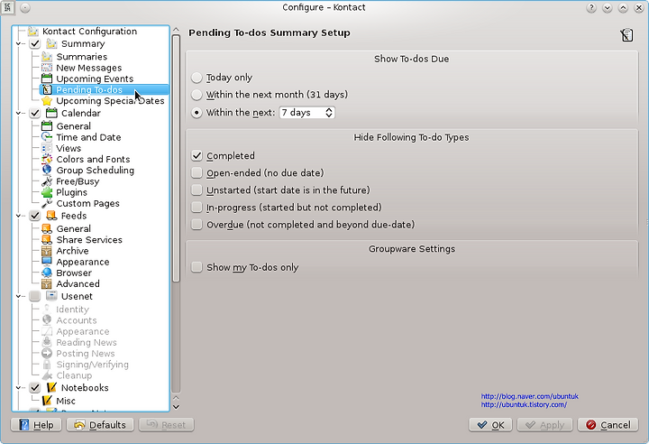Open ubuntuk.tistory.com link
Screen dimensions: 649x444
[524, 404]
